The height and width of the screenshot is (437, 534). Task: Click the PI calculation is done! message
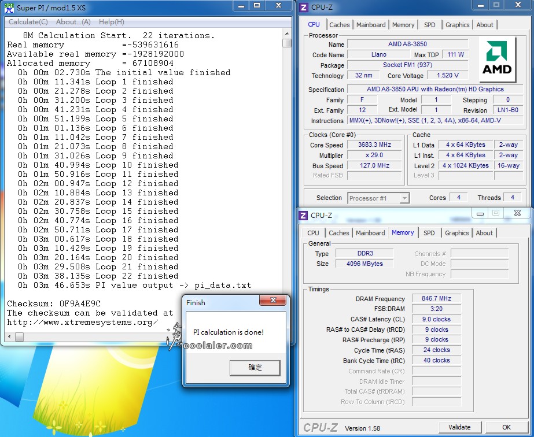pyautogui.click(x=228, y=332)
